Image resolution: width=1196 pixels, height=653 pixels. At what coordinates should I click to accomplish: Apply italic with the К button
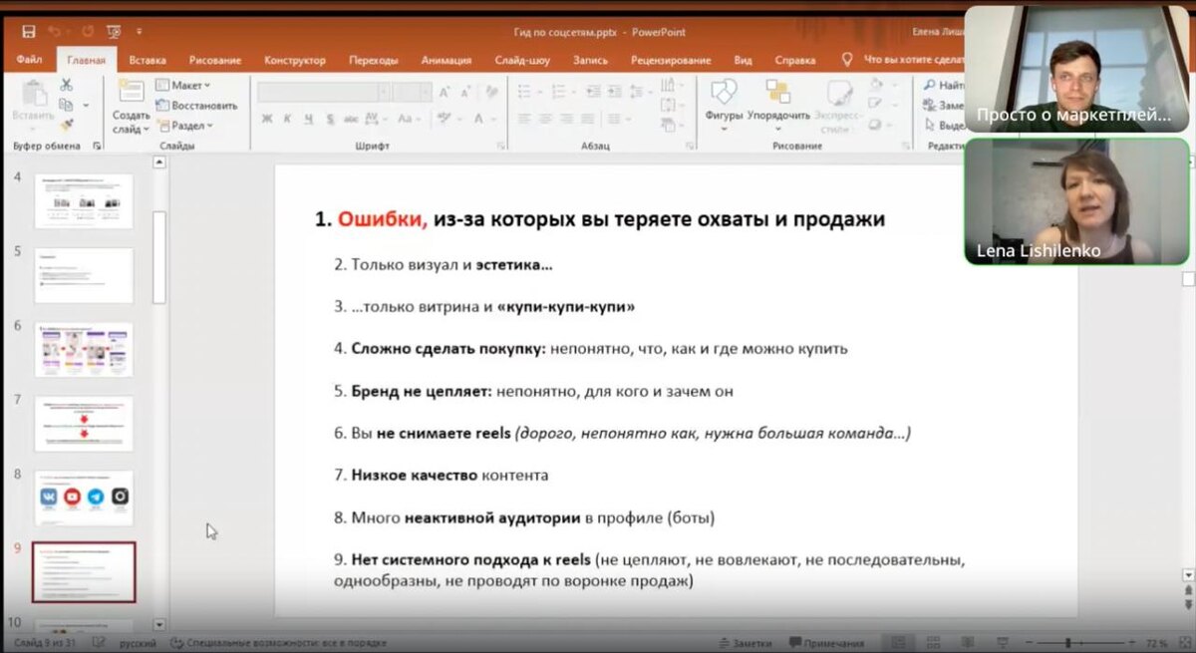287,119
